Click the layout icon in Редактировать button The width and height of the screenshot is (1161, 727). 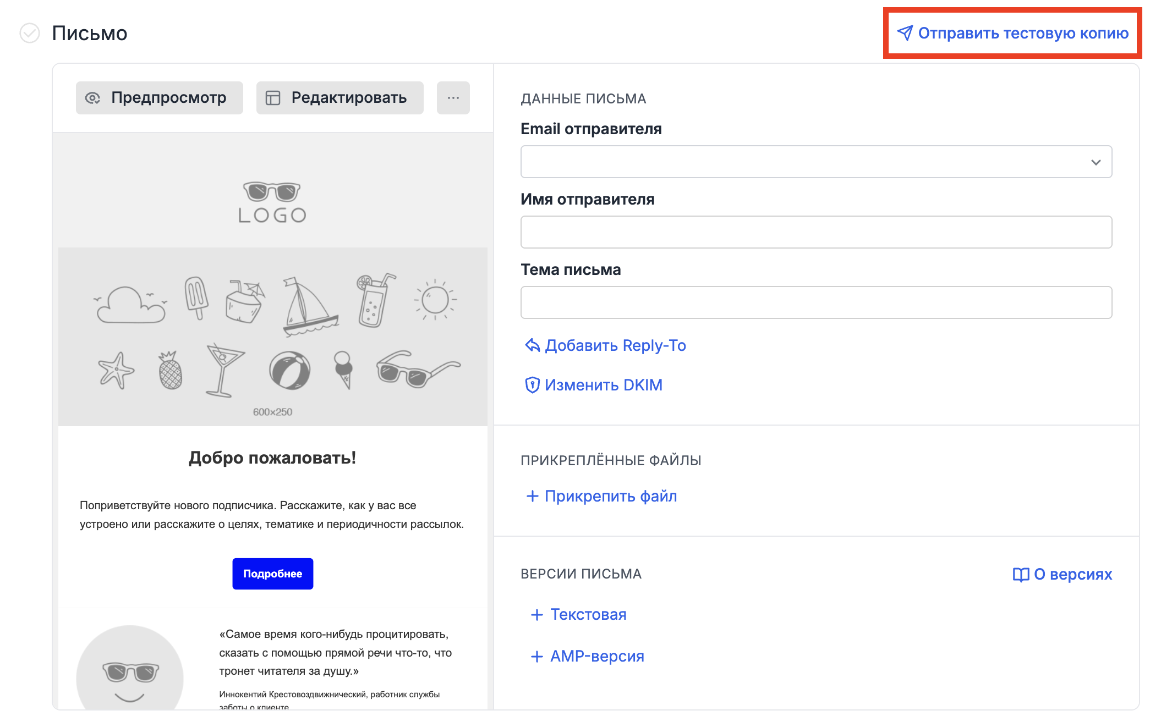(x=273, y=98)
